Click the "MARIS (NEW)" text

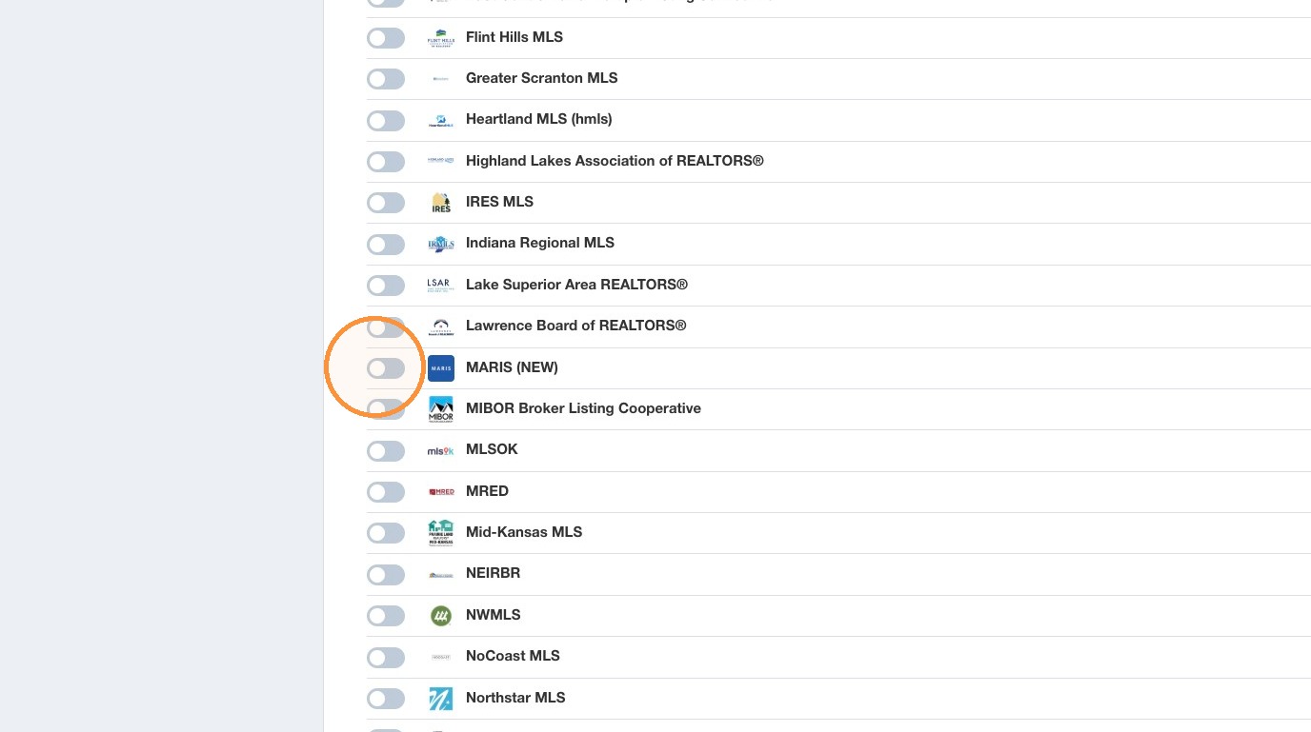[512, 367]
